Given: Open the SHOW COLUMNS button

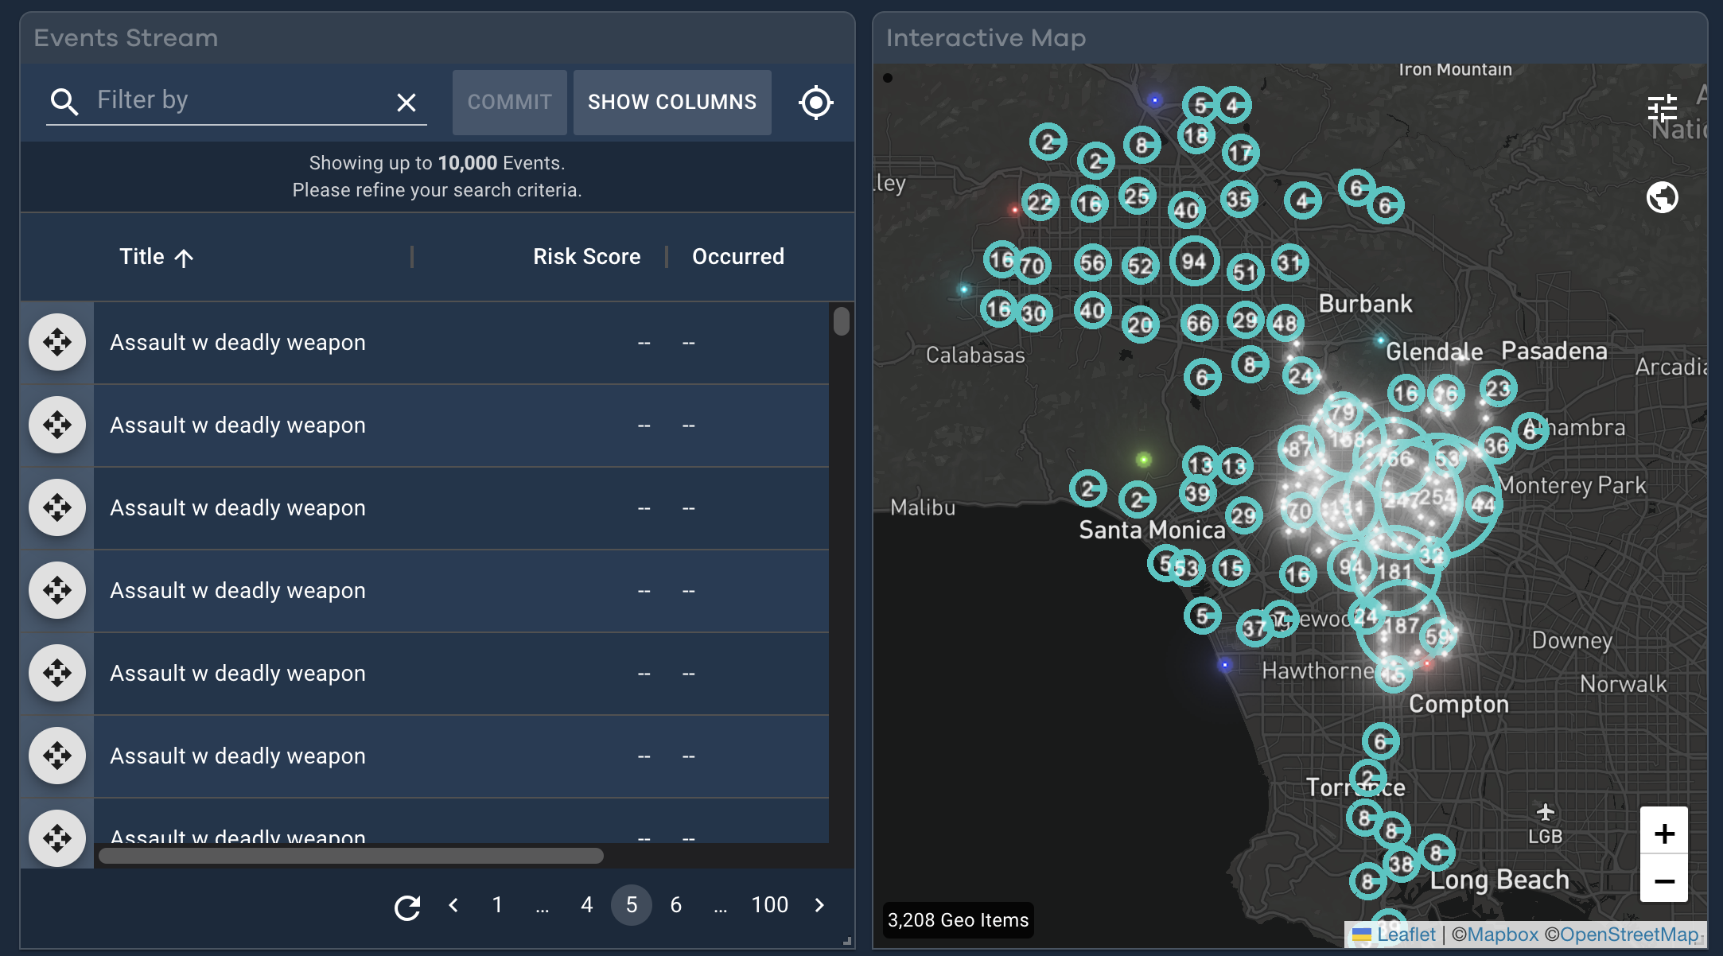Looking at the screenshot, I should [x=672, y=102].
